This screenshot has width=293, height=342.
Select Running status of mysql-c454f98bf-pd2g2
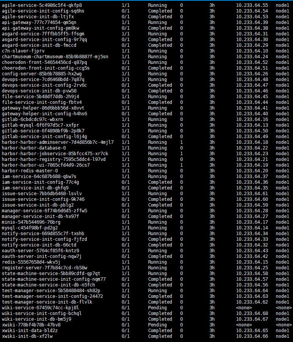pyautogui.click(x=157, y=228)
